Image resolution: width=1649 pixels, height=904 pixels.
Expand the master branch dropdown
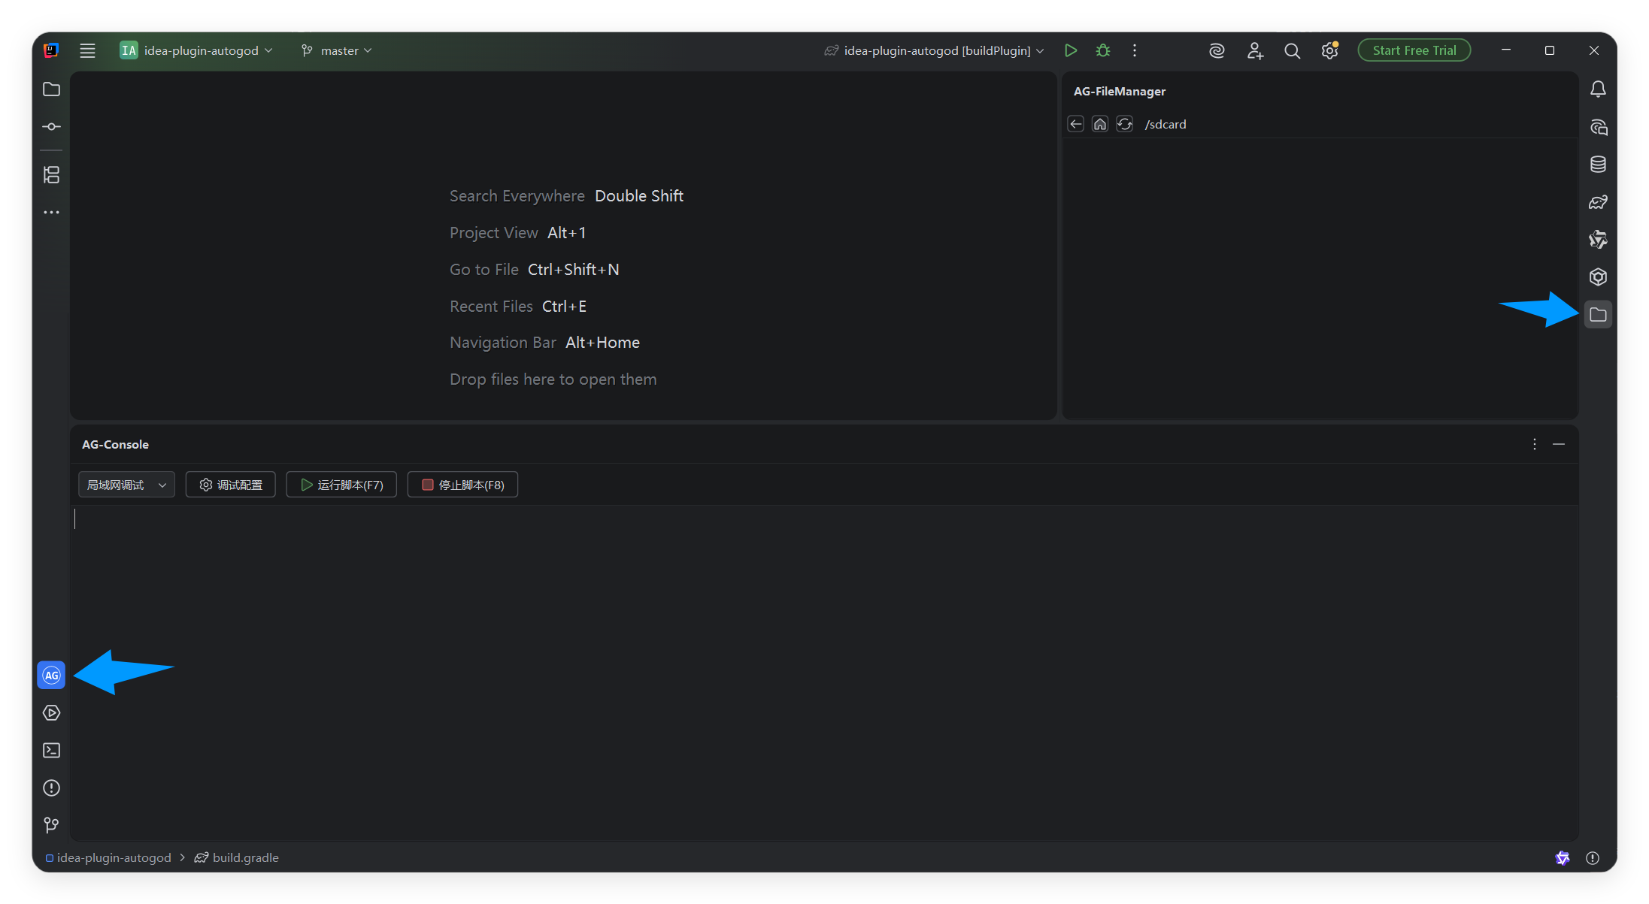tap(337, 50)
